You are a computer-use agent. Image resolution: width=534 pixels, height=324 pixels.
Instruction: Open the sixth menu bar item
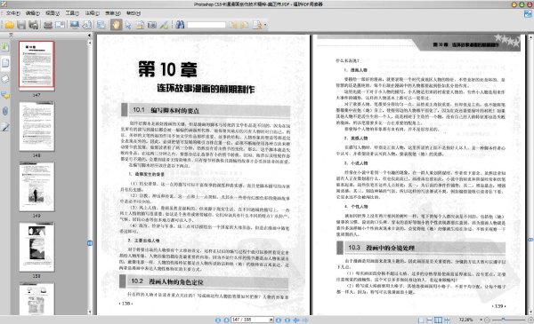point(113,13)
